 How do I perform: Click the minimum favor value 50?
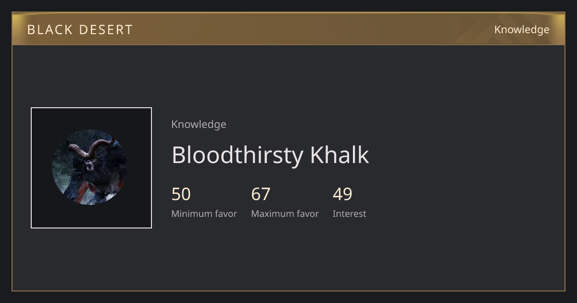(181, 194)
